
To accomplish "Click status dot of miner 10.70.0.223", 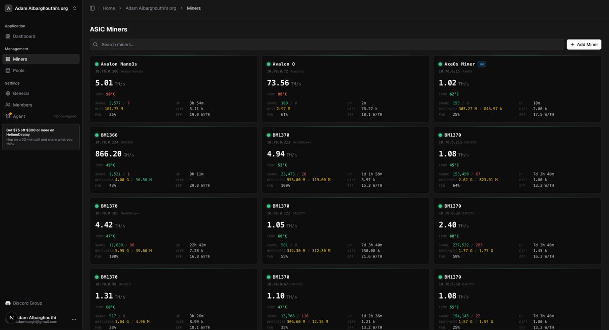I will point(269,135).
